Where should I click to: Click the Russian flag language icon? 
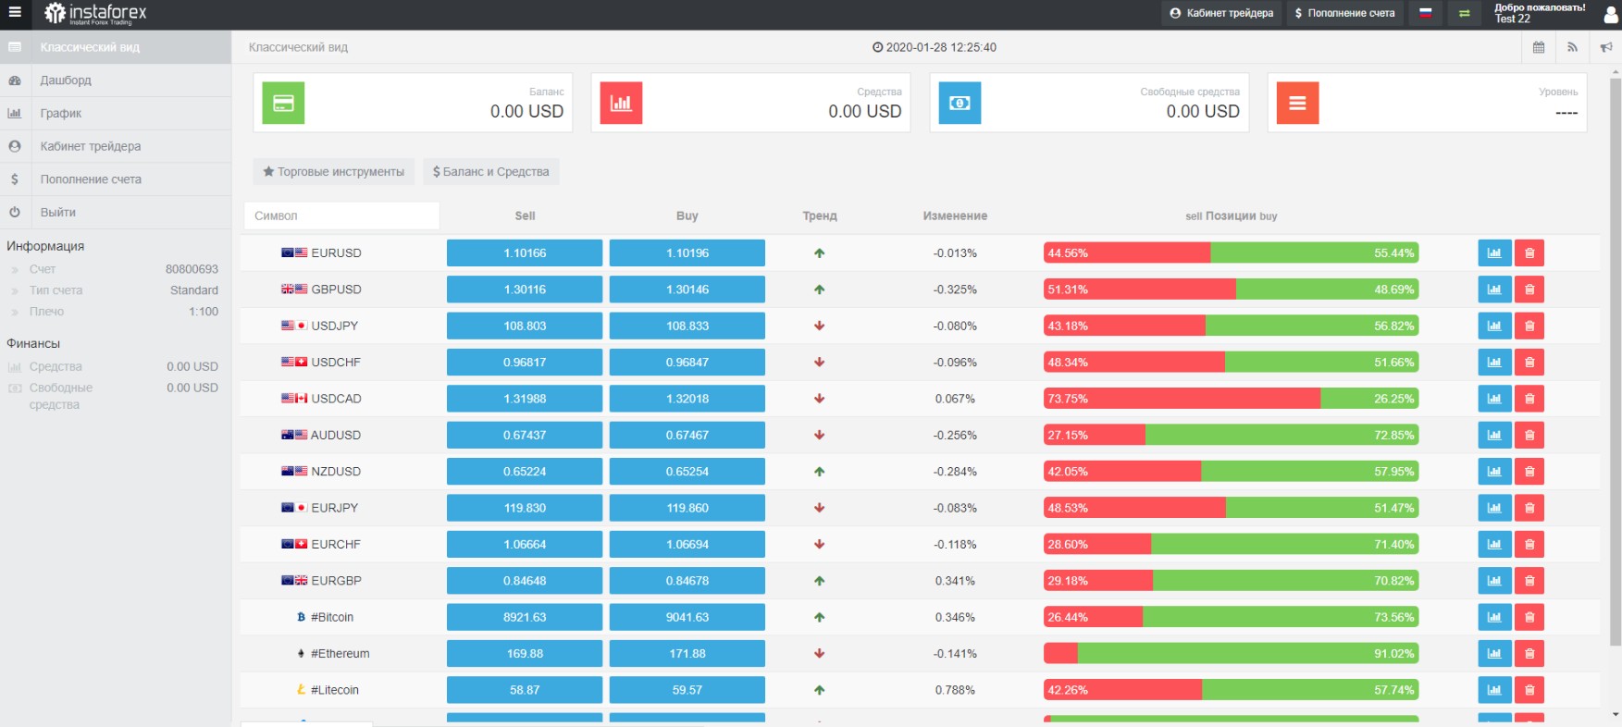click(1426, 13)
